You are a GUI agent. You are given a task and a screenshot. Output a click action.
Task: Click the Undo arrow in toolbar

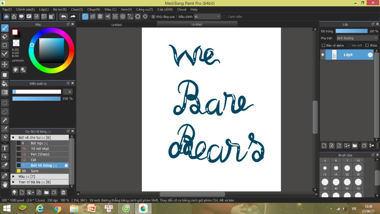tap(63, 16)
